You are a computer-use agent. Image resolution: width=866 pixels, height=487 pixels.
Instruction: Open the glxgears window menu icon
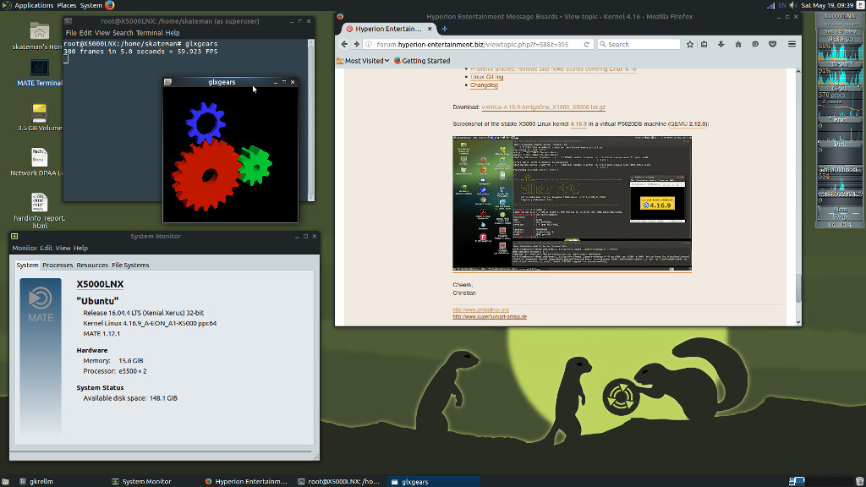click(x=168, y=82)
